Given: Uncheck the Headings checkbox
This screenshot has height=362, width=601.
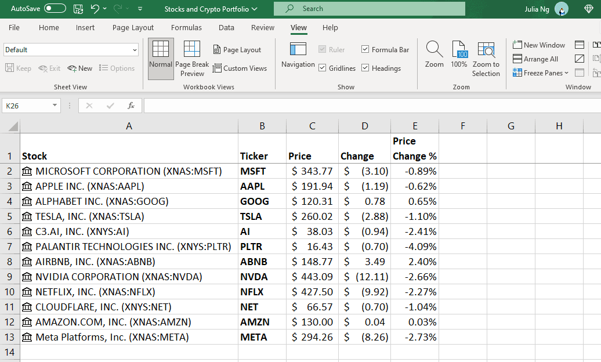Looking at the screenshot, I should tap(365, 68).
